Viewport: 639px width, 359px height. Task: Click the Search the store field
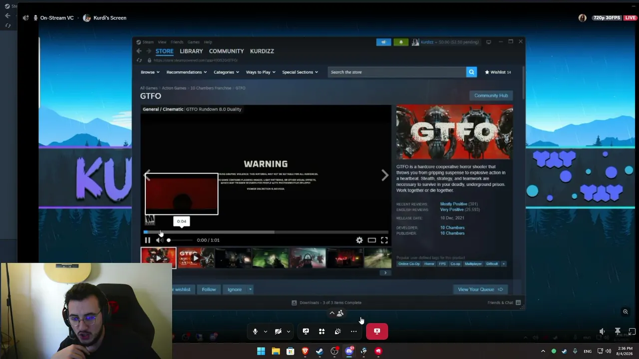pos(397,72)
